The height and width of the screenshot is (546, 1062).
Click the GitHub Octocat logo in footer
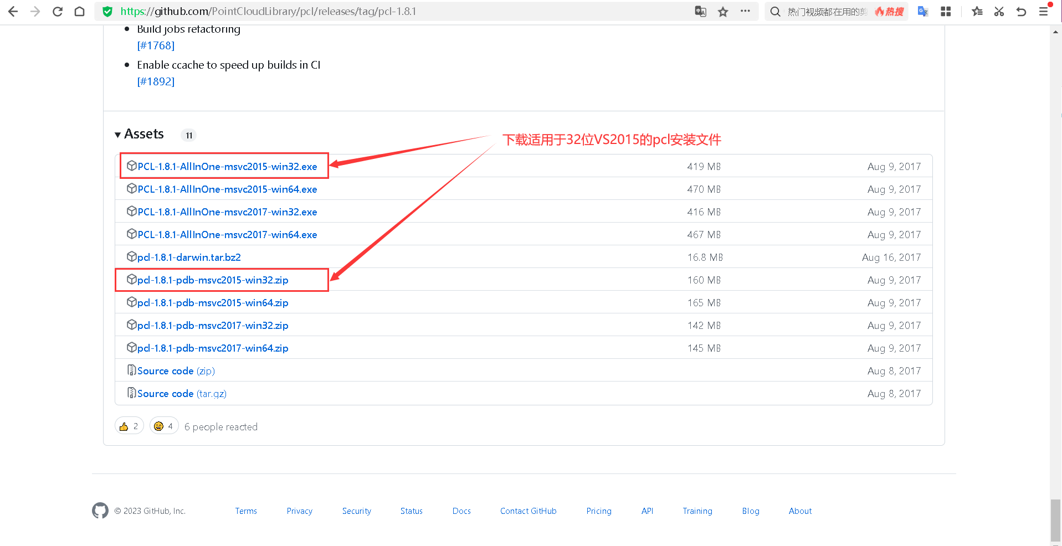100,511
